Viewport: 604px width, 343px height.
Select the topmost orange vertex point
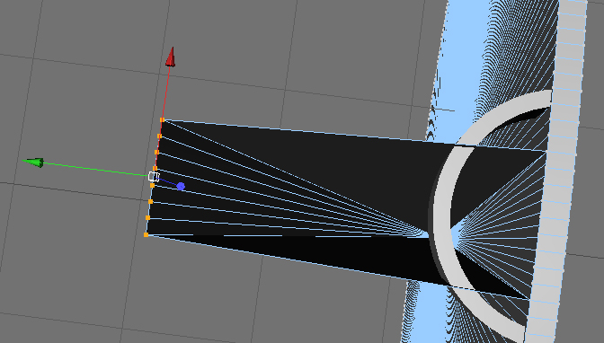pos(162,120)
